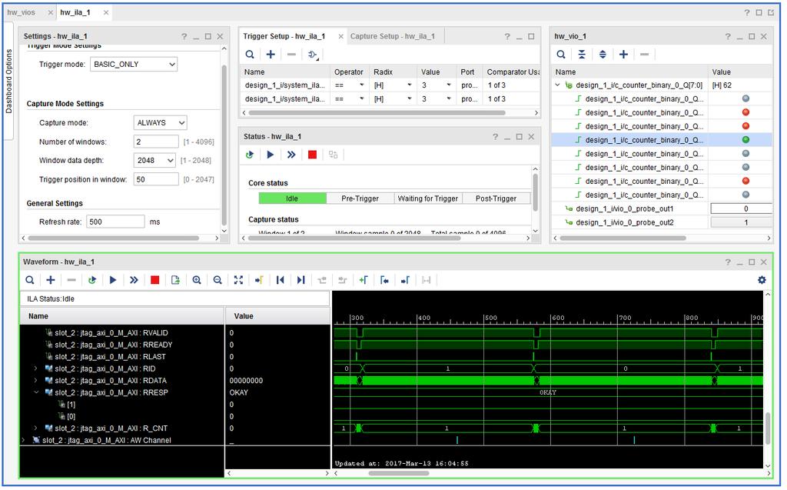Add probe in Waveform toolbar
Image resolution: width=787 pixels, height=490 pixels.
pos(51,280)
